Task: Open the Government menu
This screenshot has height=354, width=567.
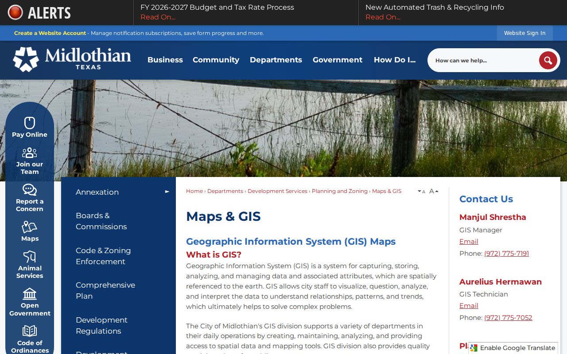Action: click(x=338, y=60)
